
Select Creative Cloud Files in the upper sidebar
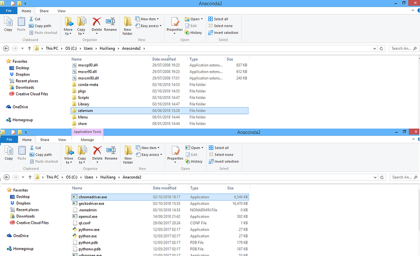[x=29, y=94]
